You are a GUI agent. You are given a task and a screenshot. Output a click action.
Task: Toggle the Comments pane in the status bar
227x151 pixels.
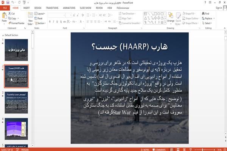coord(159,149)
